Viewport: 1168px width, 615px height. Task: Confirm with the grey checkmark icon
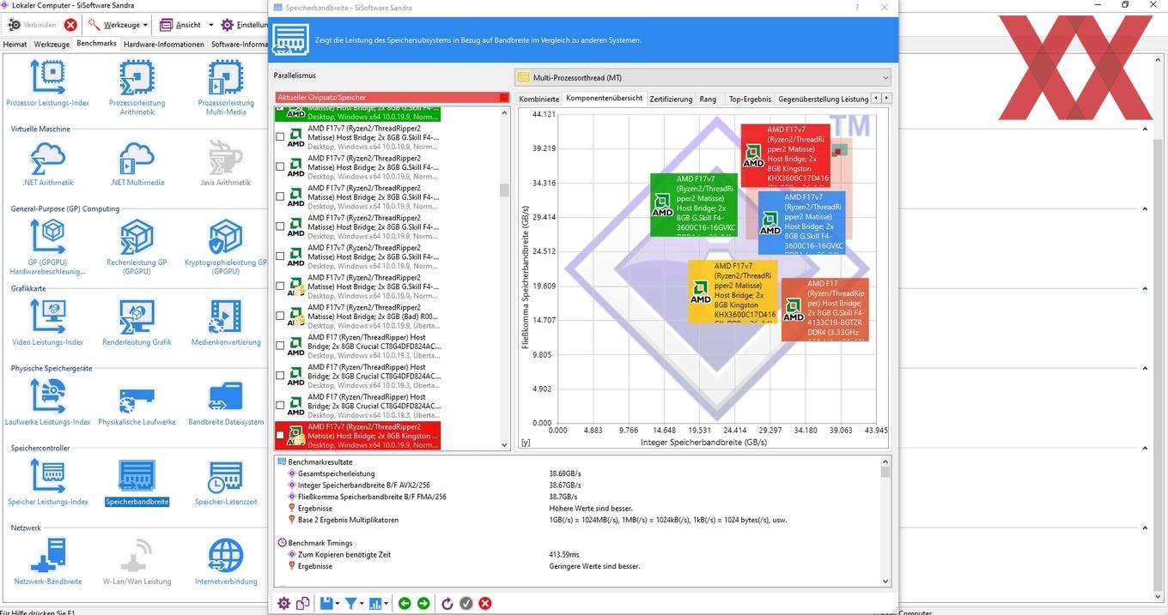[x=465, y=604]
